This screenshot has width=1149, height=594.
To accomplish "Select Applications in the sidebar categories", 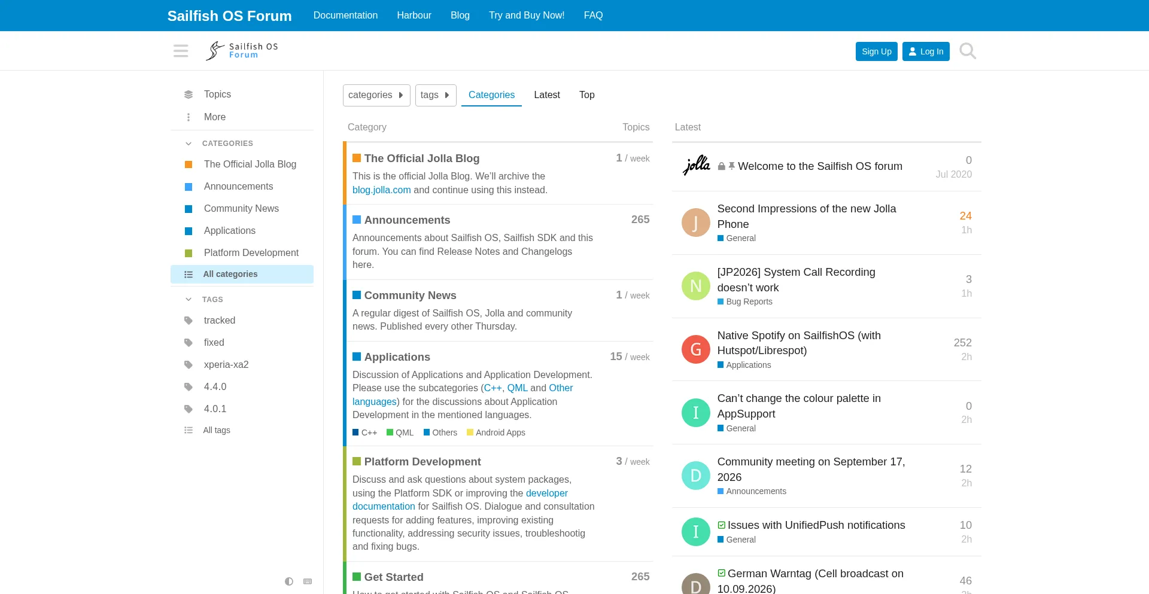I will [x=242, y=231].
